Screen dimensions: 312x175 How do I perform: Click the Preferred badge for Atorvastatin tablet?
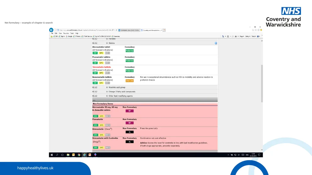click(129, 51)
